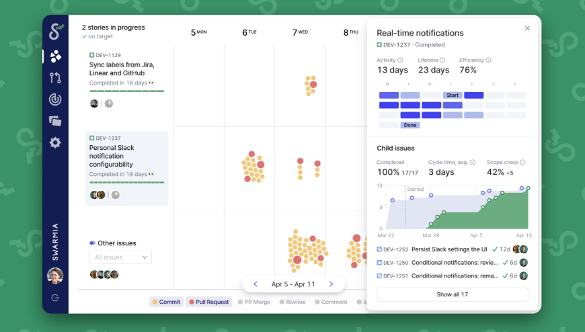Click the Show all 17 button
Viewport: 585px width, 332px height.
coord(452,294)
